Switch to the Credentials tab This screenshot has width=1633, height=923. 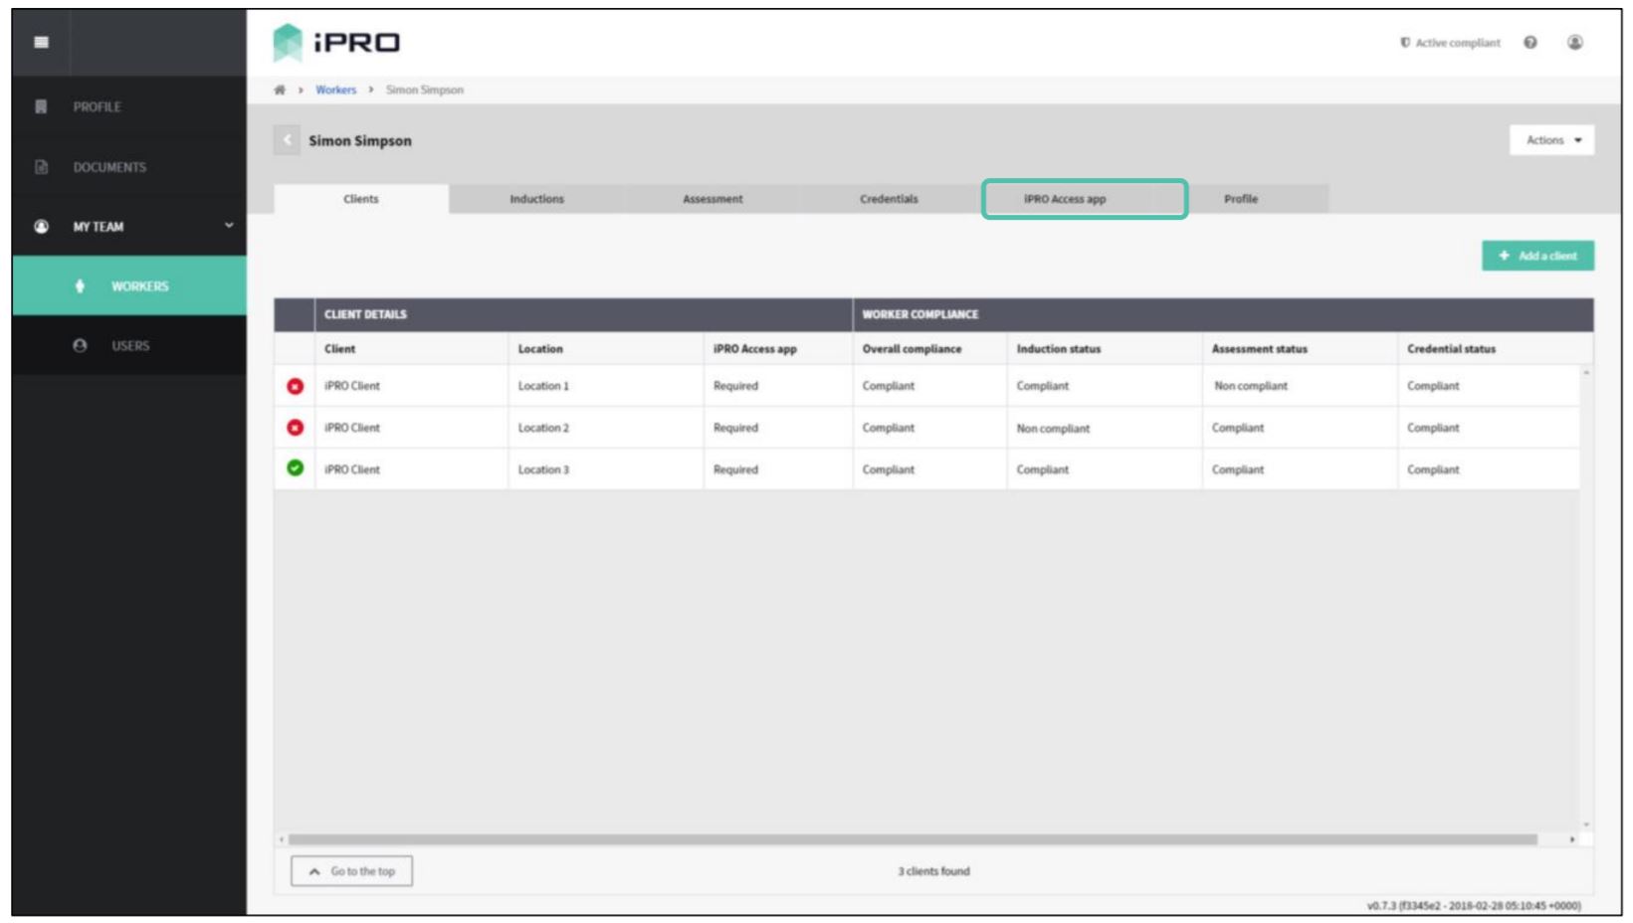click(889, 199)
